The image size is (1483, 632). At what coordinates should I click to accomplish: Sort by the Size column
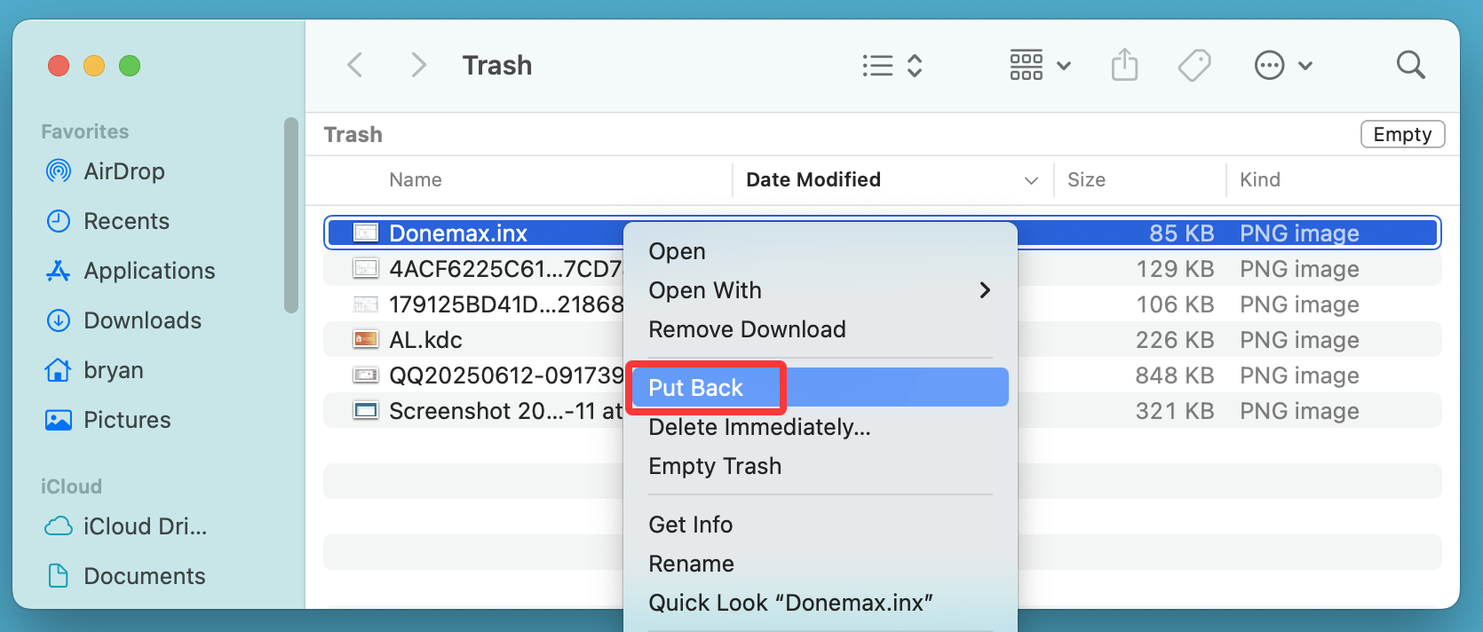1086,179
